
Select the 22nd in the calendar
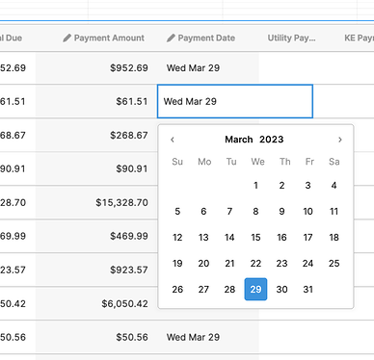[x=255, y=264]
